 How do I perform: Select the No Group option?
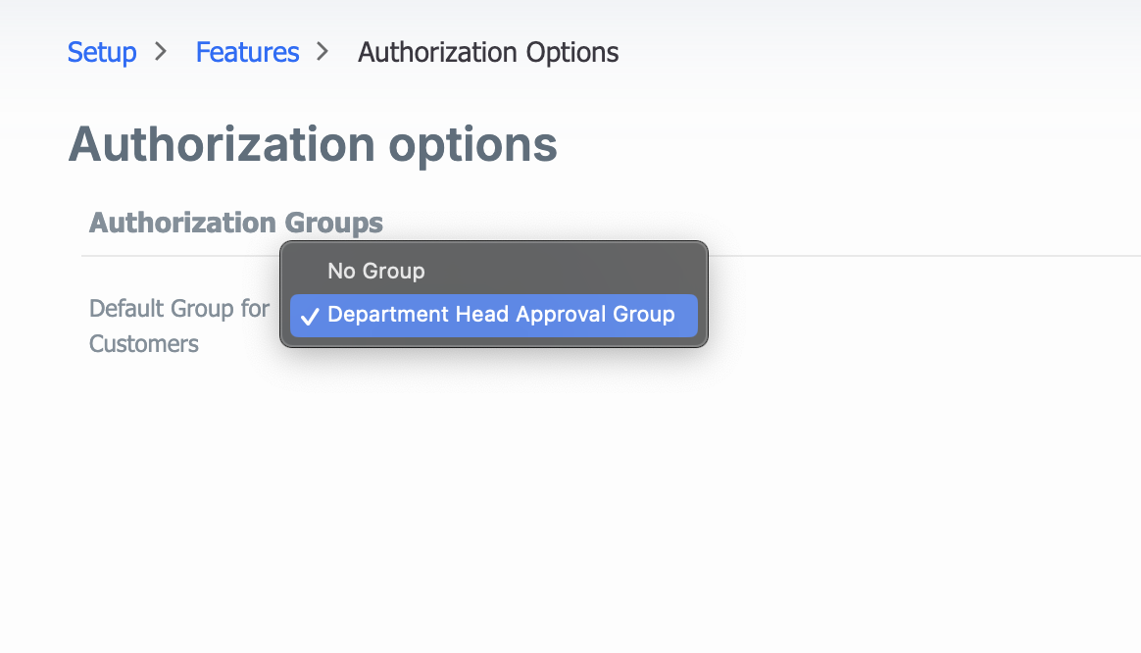pyautogui.click(x=493, y=271)
